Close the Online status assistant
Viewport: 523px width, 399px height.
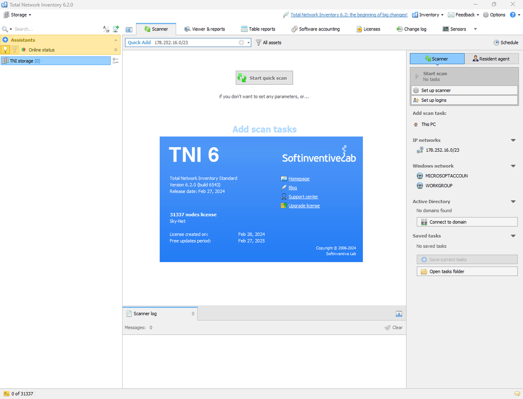pos(116,50)
